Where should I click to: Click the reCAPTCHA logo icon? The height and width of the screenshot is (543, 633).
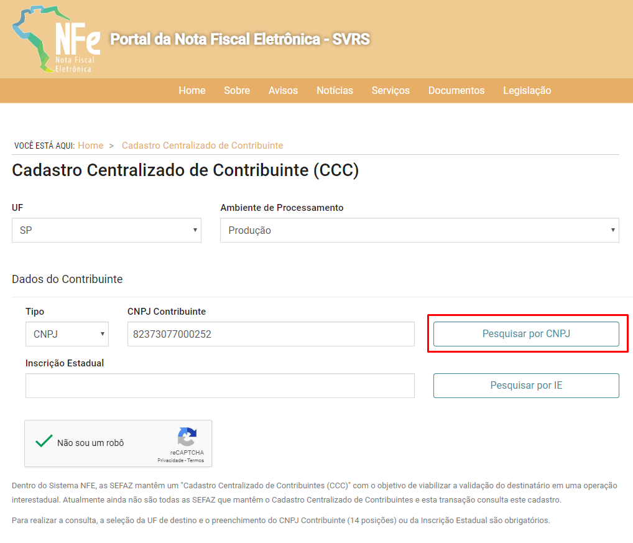coord(187,437)
